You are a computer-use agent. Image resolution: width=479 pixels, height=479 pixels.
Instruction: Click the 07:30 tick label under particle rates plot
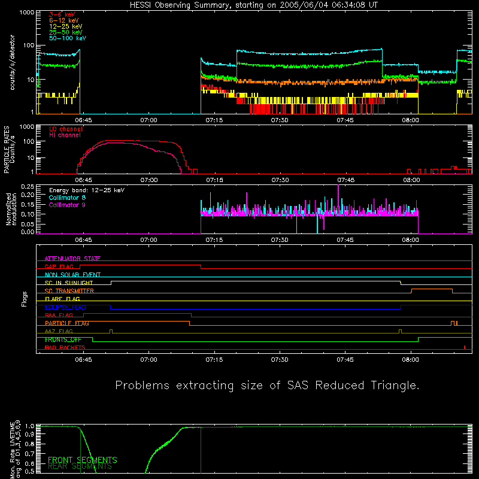click(x=280, y=180)
